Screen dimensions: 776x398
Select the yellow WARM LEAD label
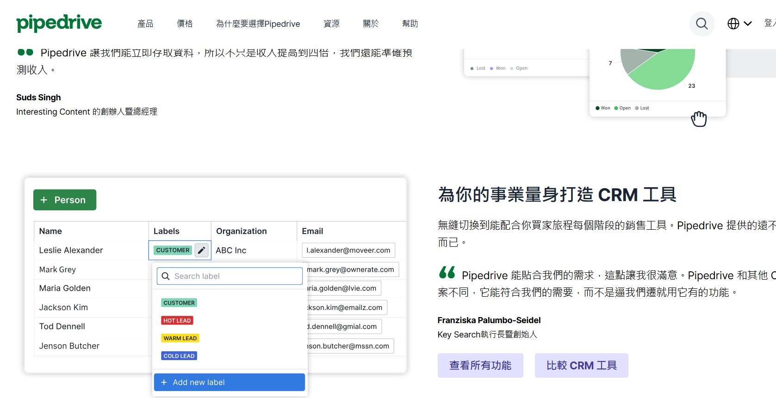180,338
